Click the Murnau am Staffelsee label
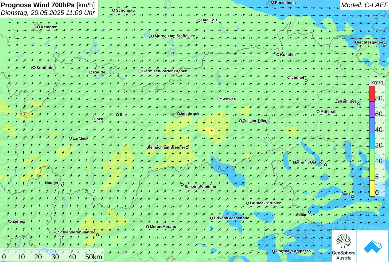The image size is (389, 262). (175, 36)
